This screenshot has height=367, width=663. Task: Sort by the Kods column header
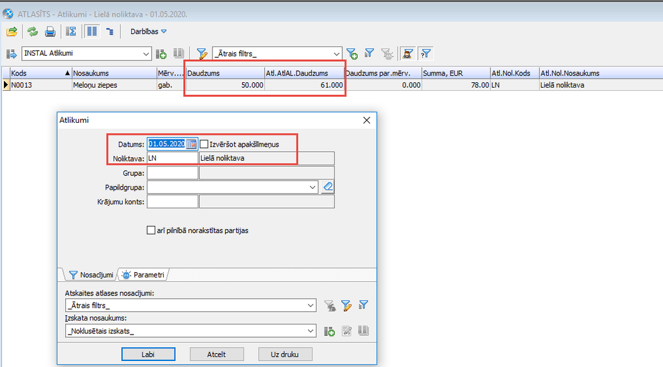pyautogui.click(x=40, y=73)
